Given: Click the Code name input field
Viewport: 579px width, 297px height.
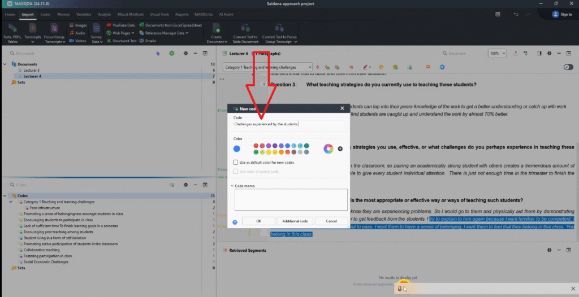Looking at the screenshot, I should [x=288, y=124].
